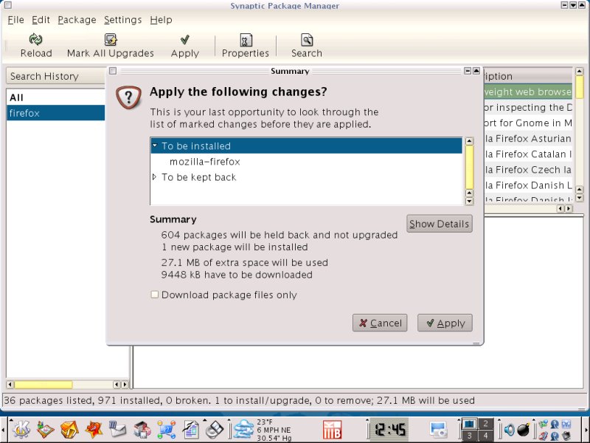Click the Firefox Czech package row

coord(528,170)
